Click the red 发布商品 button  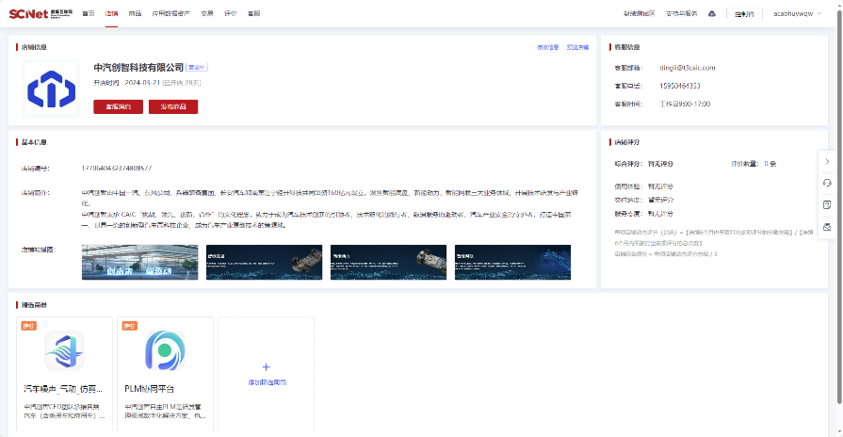173,106
